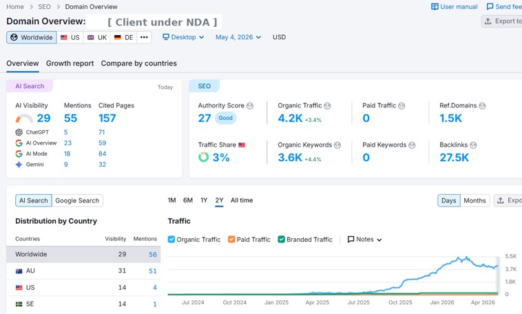The width and height of the screenshot is (522, 314).
Task: Click the US flag in database selector
Action: pyautogui.click(x=64, y=38)
